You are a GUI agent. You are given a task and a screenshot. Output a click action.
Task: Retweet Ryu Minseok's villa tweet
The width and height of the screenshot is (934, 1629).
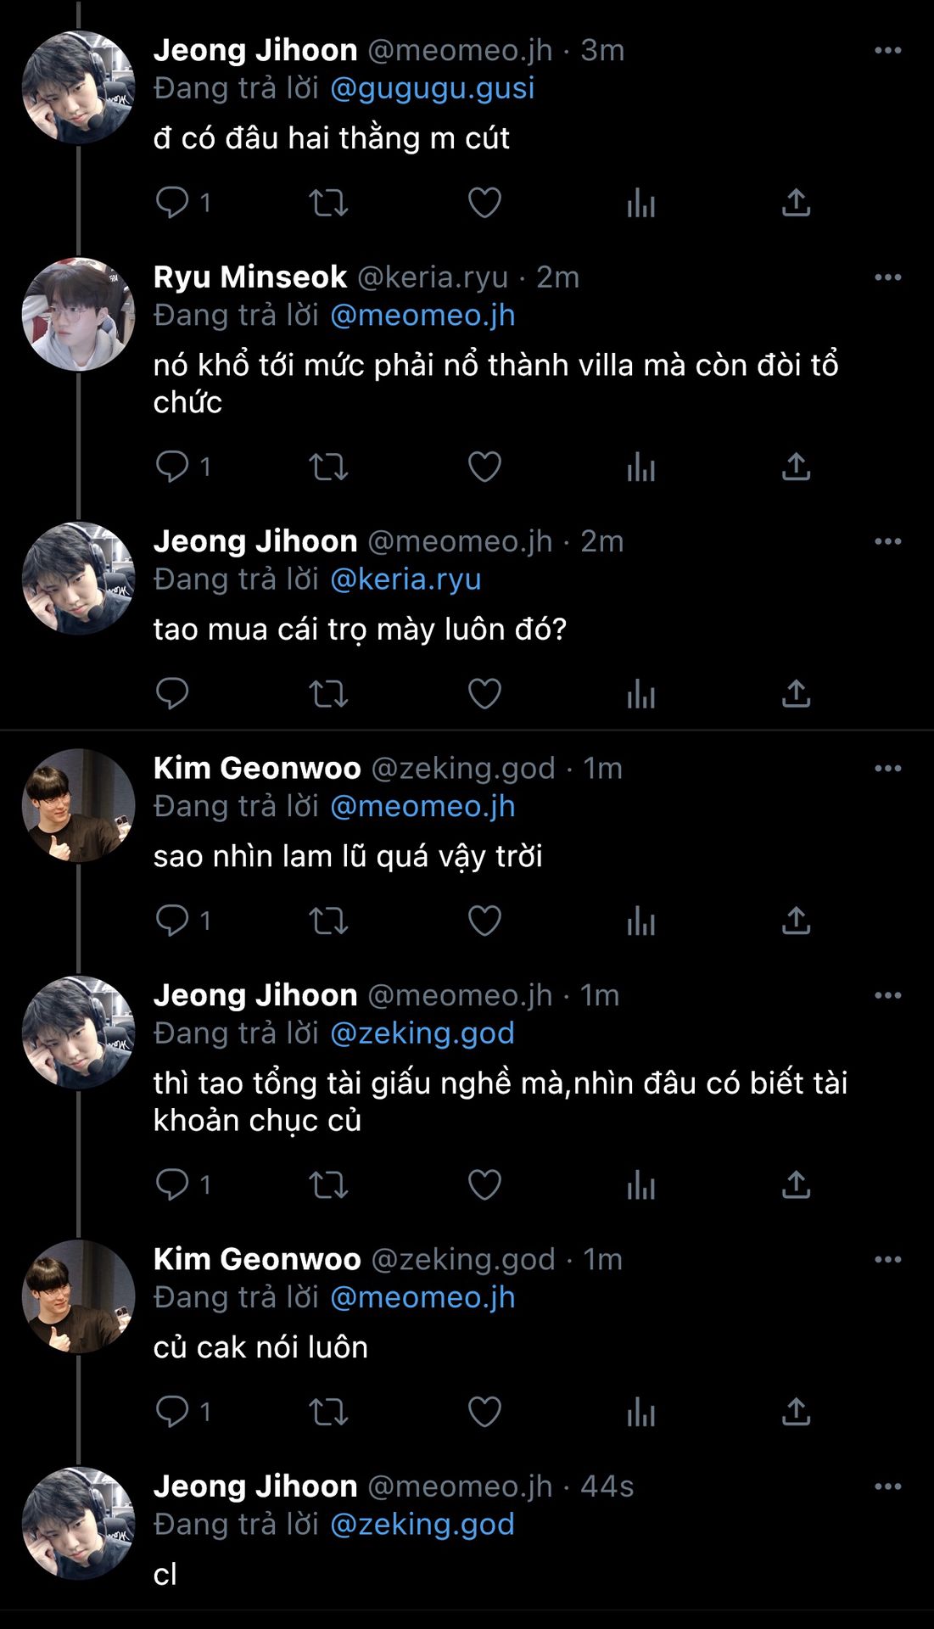[328, 467]
